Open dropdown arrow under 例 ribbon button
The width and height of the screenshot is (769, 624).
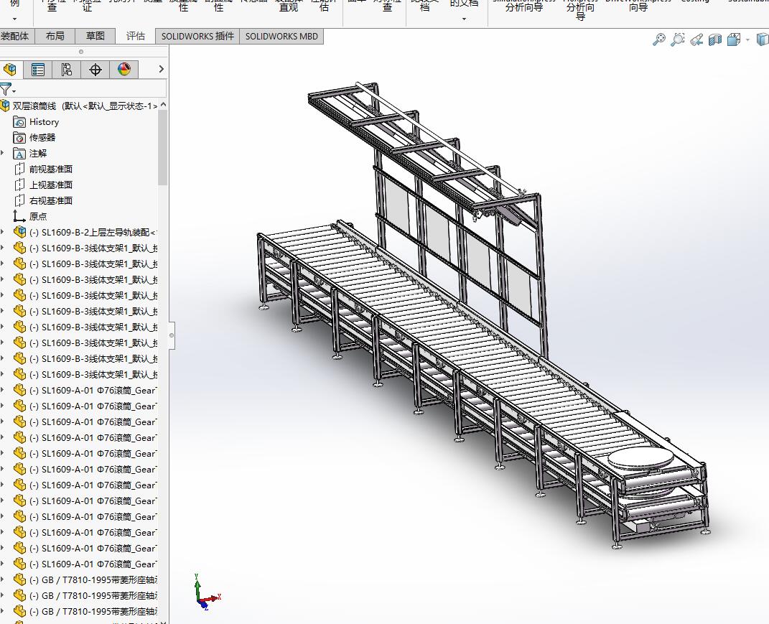point(14,19)
